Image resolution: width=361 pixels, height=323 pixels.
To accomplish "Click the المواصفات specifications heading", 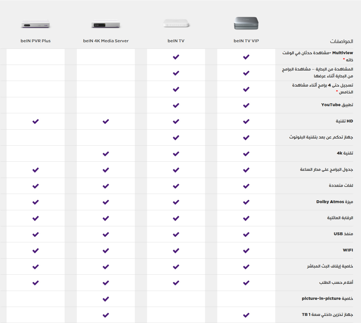I will click(341, 41).
